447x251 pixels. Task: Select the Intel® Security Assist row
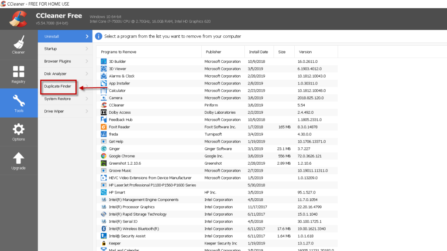click(217, 236)
